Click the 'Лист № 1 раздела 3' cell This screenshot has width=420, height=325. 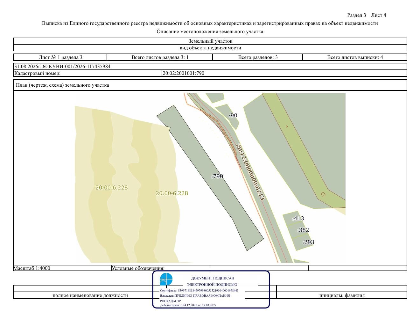pos(60,57)
